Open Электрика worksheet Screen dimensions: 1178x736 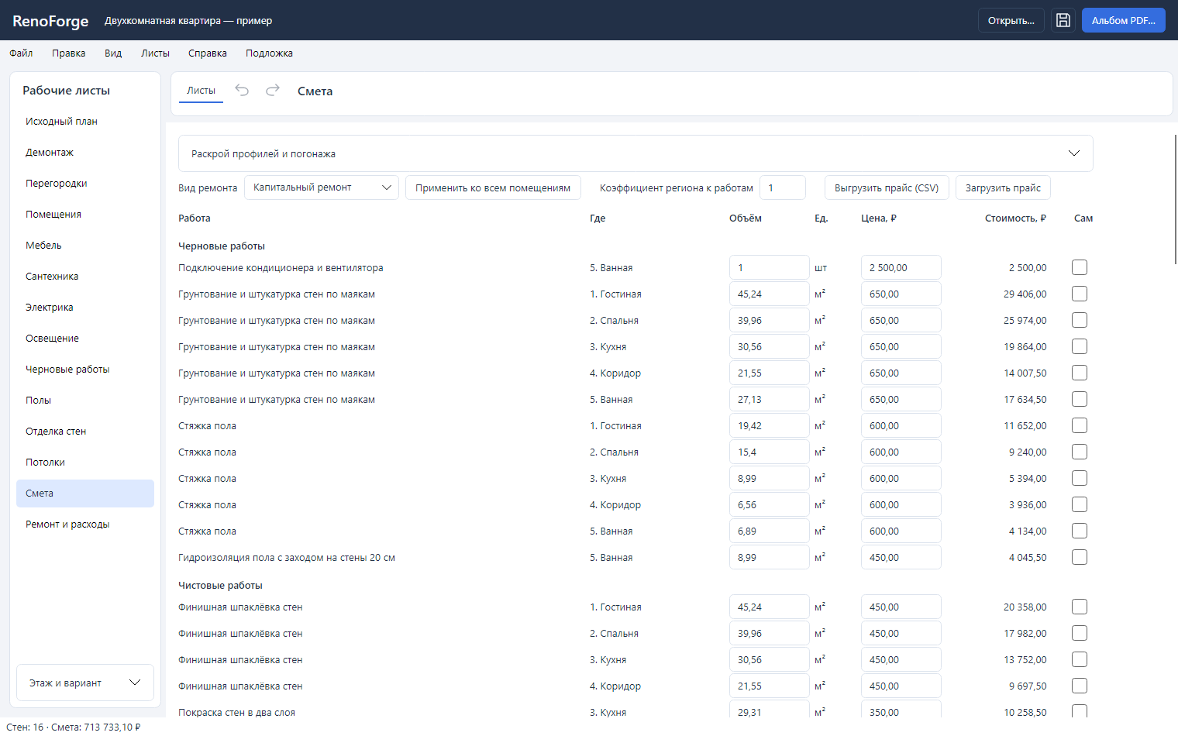(x=85, y=308)
